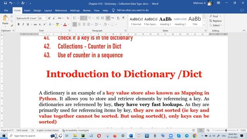
Task: Save the document from Quick Access toolbar
Action: (5, 3)
